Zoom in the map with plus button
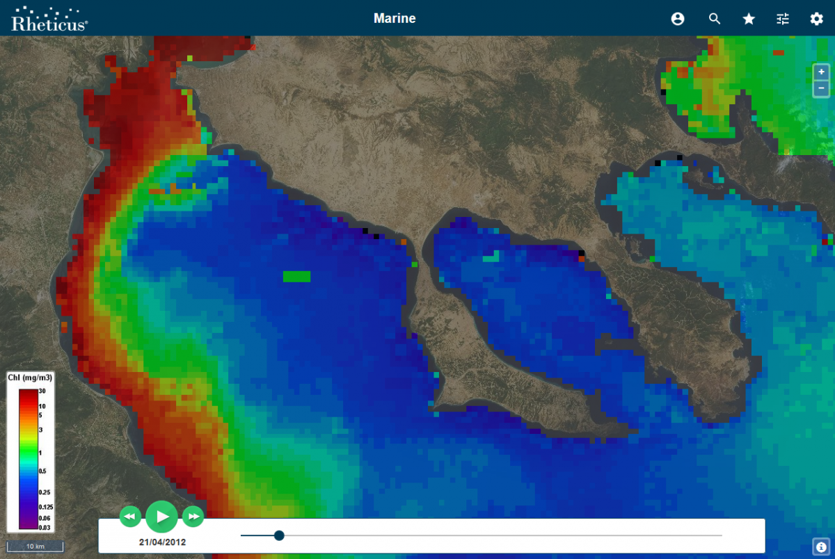This screenshot has height=559, width=835. coord(821,72)
